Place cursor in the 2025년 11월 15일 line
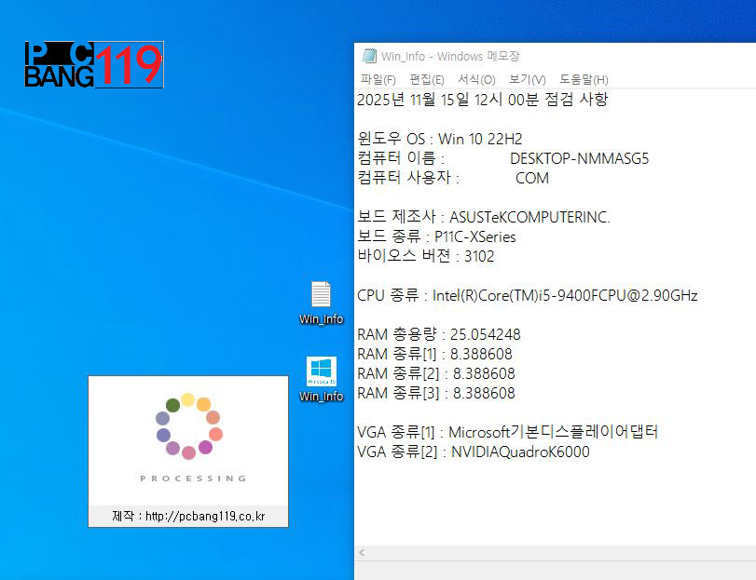Screen dimensions: 756x580 click(482, 100)
